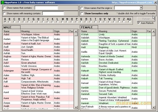
Task: Close the HippoName window
Action: [155, 2]
